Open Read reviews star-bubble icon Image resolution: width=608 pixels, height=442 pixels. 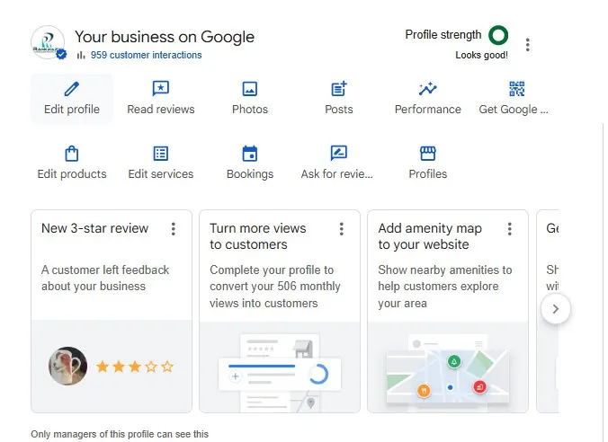pos(160,89)
